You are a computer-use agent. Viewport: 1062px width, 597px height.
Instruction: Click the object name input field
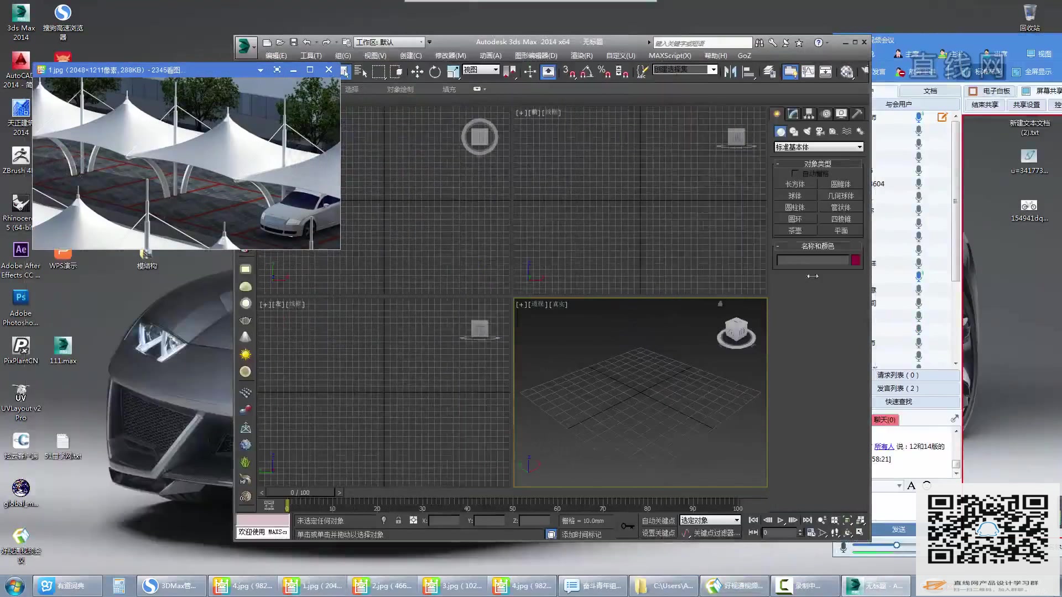click(813, 260)
